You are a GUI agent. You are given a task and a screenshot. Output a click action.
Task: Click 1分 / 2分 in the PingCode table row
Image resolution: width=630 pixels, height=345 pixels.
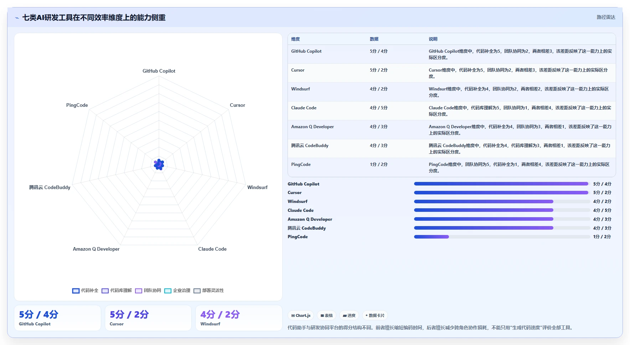[378, 164]
